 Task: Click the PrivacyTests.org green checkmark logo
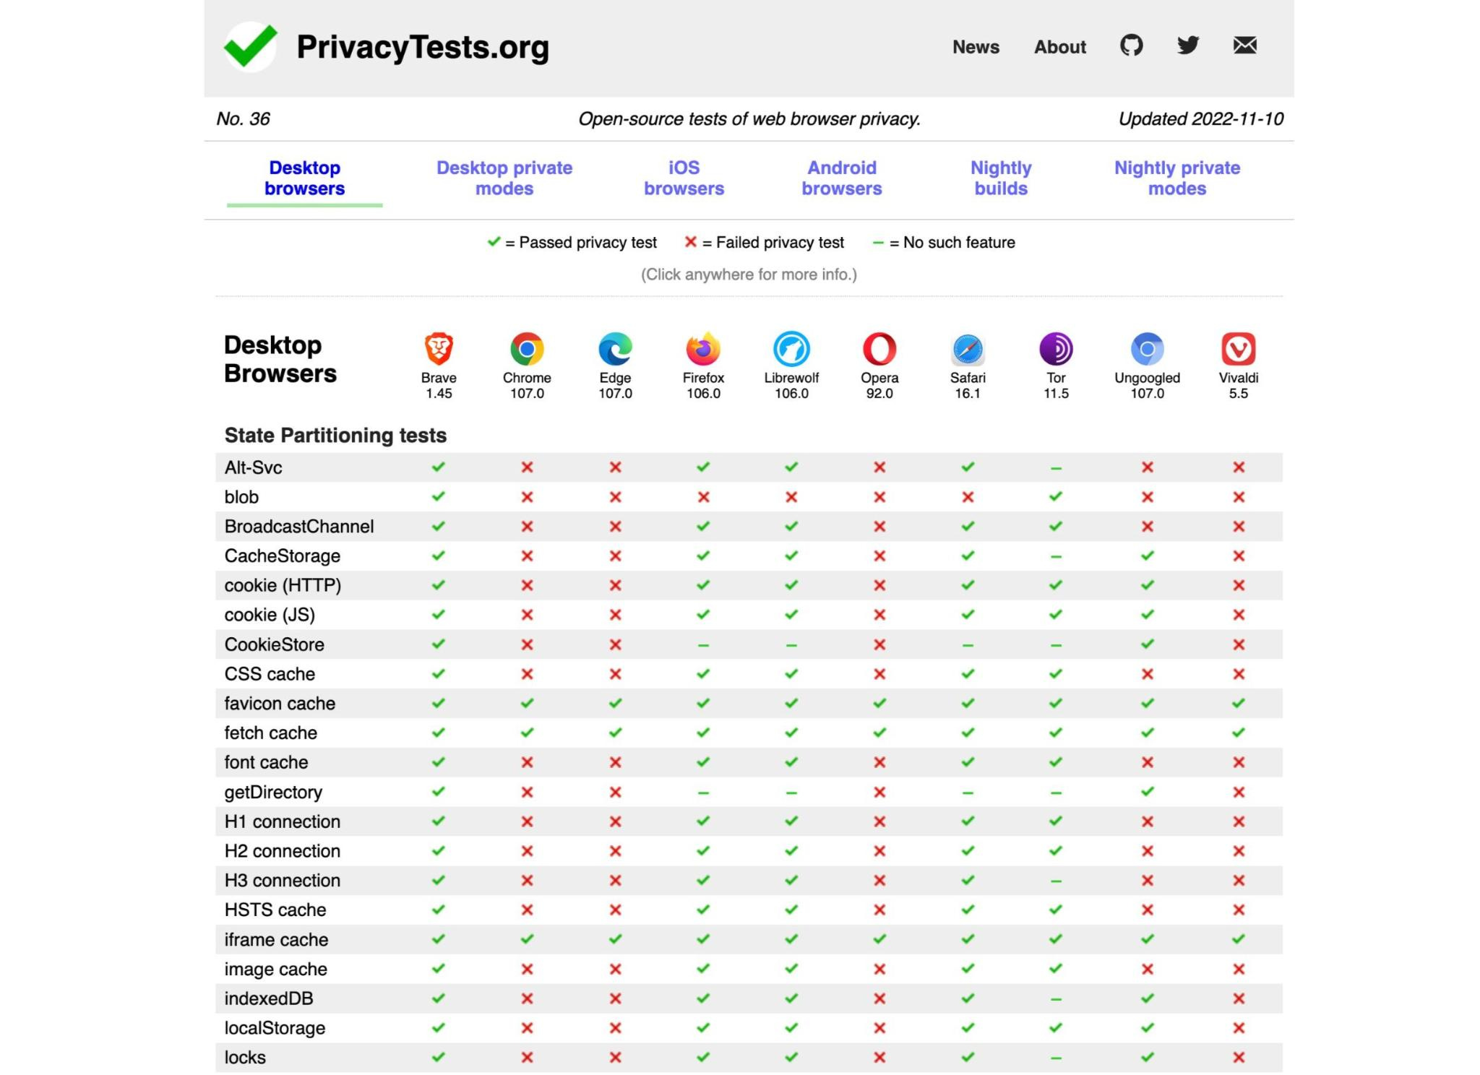pyautogui.click(x=250, y=46)
